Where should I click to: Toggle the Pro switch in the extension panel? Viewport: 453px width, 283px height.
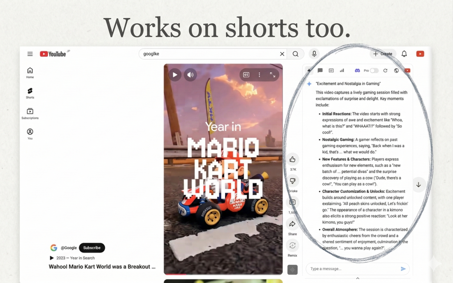coord(374,70)
